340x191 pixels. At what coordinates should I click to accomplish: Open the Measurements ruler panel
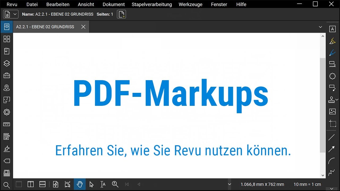pos(7,124)
